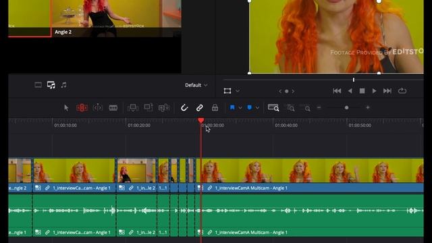432x243 pixels.
Task: Select small video clip labeled 1...1
Action: pos(163,175)
